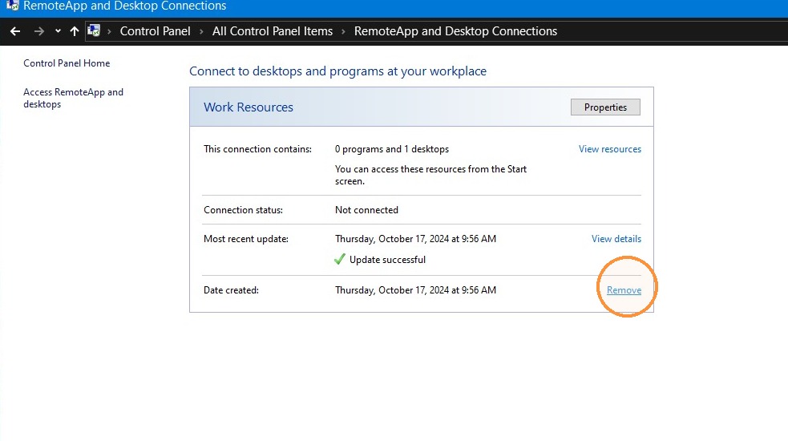Expand chevron after All Control Panel Items
788x441 pixels.
pyautogui.click(x=343, y=31)
